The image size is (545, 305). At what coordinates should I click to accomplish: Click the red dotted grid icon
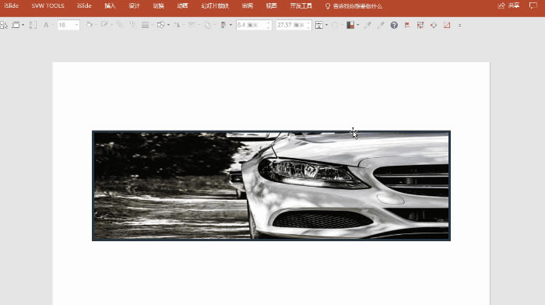pos(420,25)
